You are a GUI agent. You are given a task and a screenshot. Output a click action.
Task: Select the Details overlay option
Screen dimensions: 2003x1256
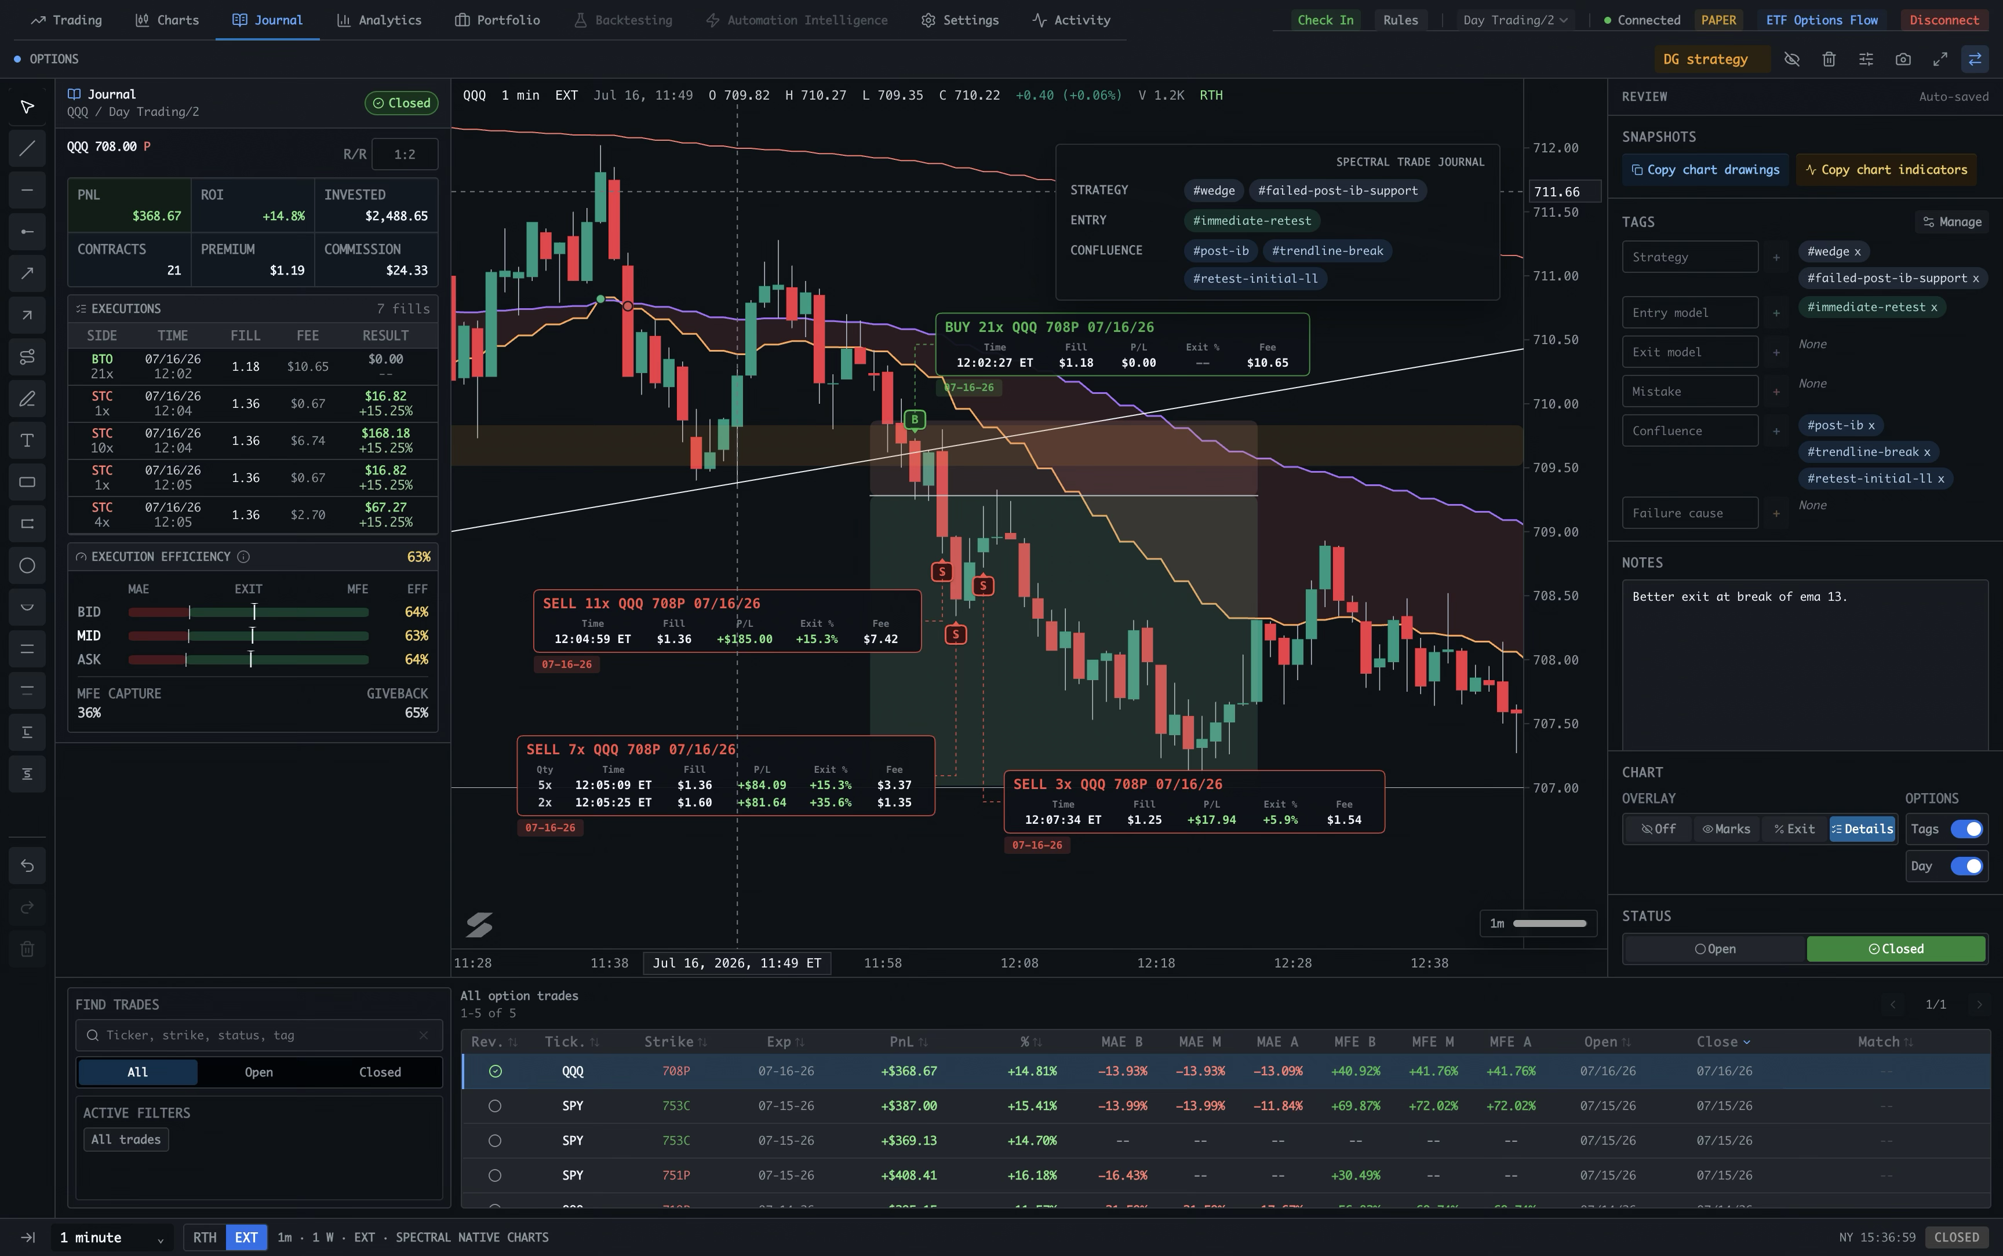(1862, 829)
